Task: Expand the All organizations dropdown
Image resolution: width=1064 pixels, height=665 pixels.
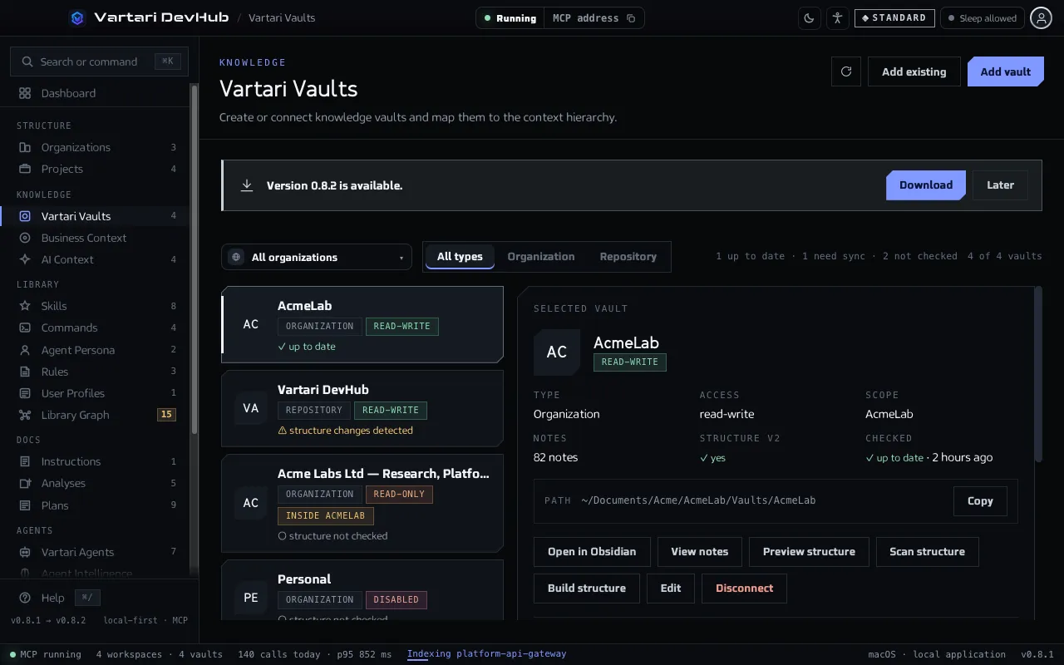Action: pos(317,257)
